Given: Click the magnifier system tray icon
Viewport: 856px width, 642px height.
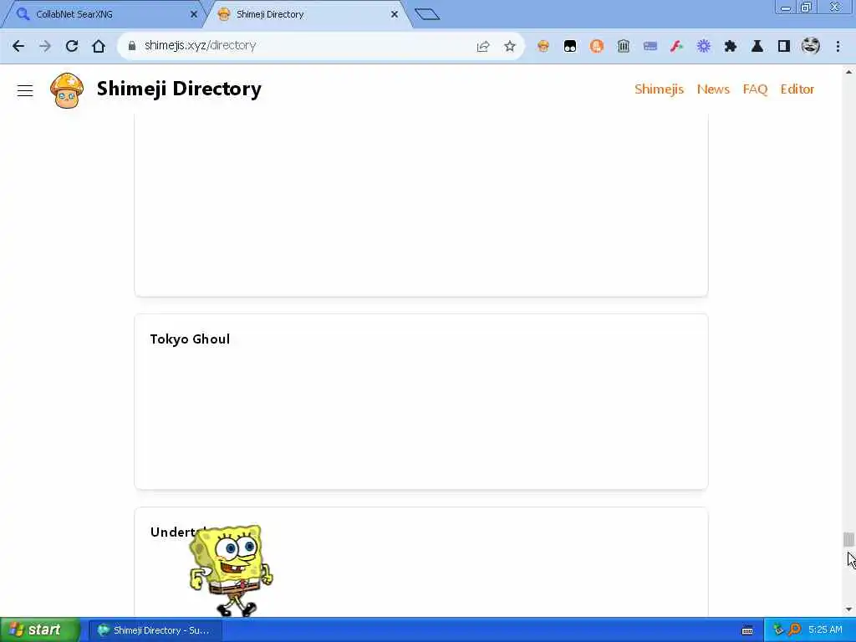Looking at the screenshot, I should click(794, 630).
